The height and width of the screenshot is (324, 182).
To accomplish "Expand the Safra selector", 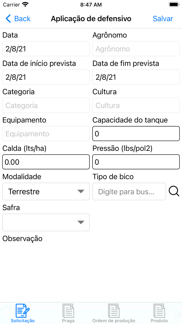I will click(46, 222).
